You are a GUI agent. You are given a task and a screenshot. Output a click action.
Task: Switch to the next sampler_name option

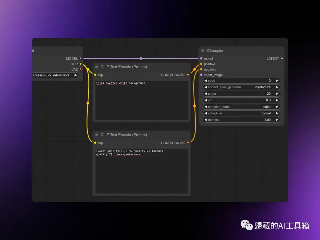(277, 107)
